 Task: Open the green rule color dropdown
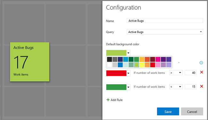[x=128, y=87]
